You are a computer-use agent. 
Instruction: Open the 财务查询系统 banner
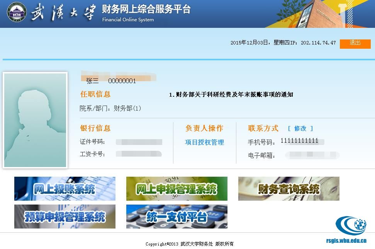288,189
